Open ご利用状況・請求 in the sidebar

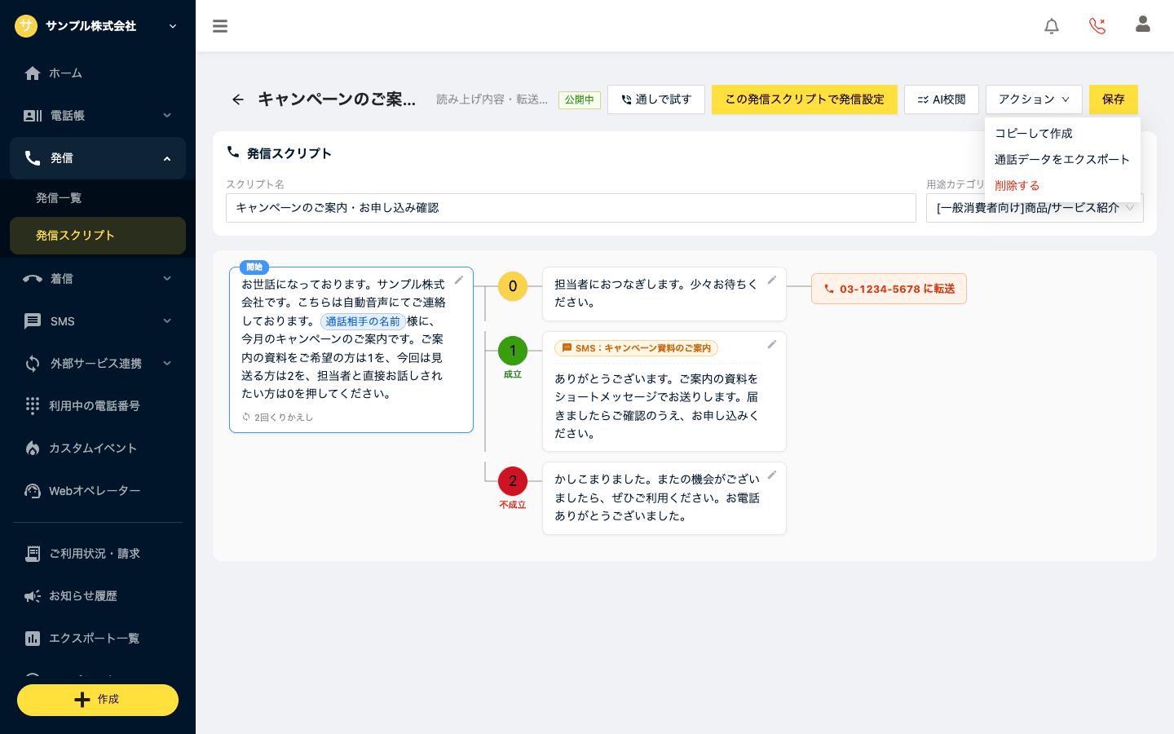(98, 554)
